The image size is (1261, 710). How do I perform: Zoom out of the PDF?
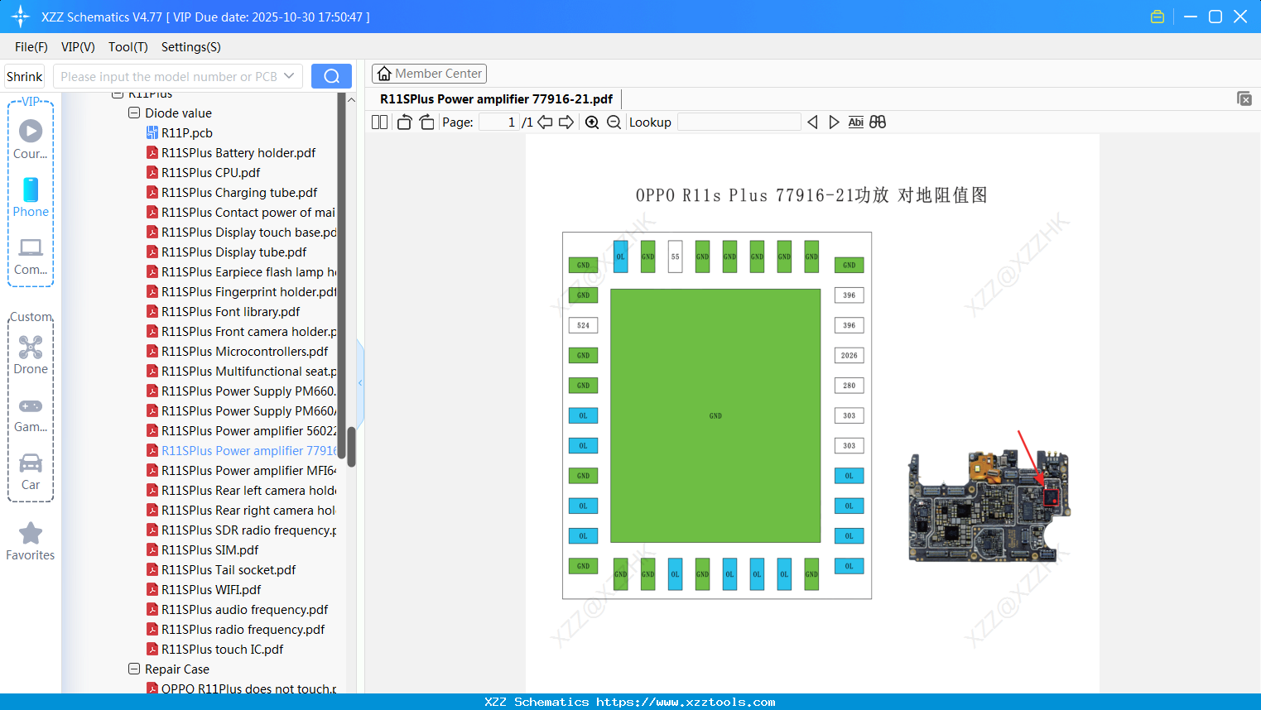[x=614, y=122]
